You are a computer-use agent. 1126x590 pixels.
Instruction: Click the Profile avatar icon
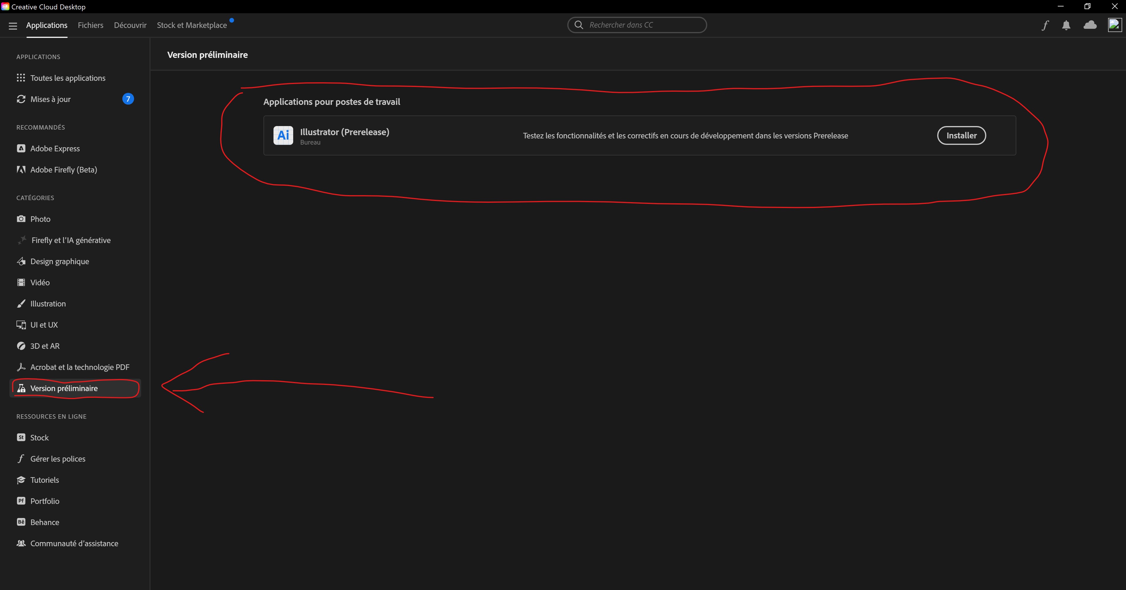(x=1113, y=25)
